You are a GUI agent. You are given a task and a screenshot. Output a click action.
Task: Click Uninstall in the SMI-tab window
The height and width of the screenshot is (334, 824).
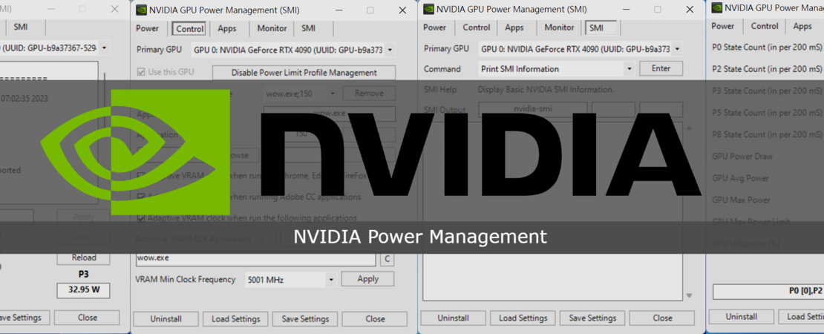453,318
